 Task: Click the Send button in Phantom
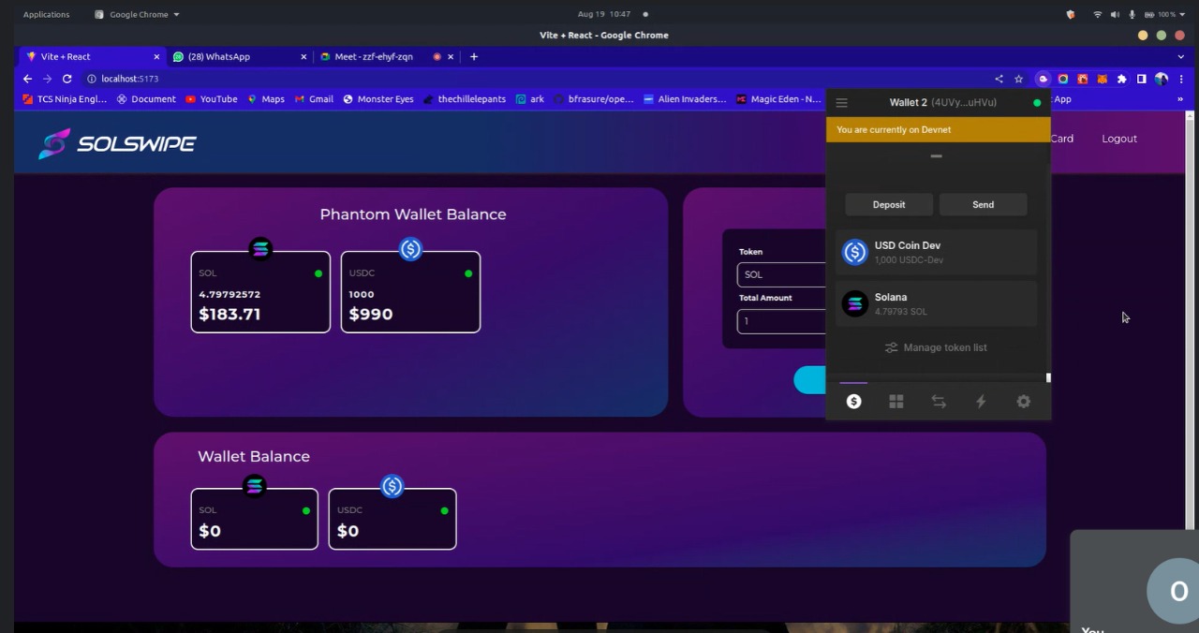[983, 205]
